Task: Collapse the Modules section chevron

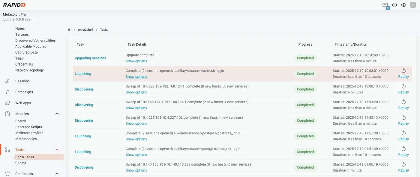Action: pyautogui.click(x=57, y=114)
